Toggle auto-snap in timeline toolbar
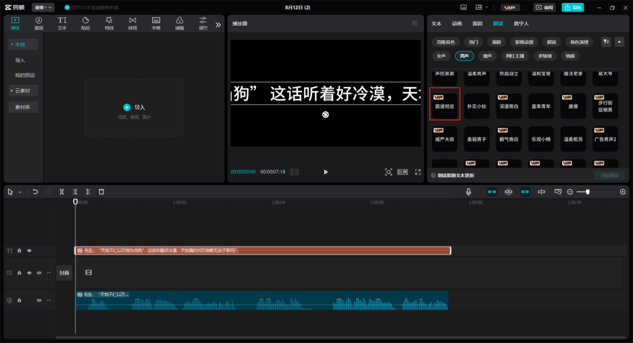This screenshot has height=343, width=633. [x=508, y=192]
